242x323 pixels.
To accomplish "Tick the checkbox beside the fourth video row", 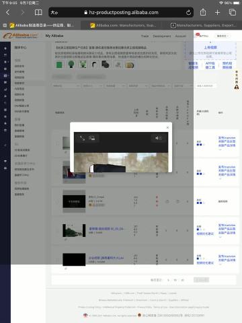I will (x=57, y=231).
